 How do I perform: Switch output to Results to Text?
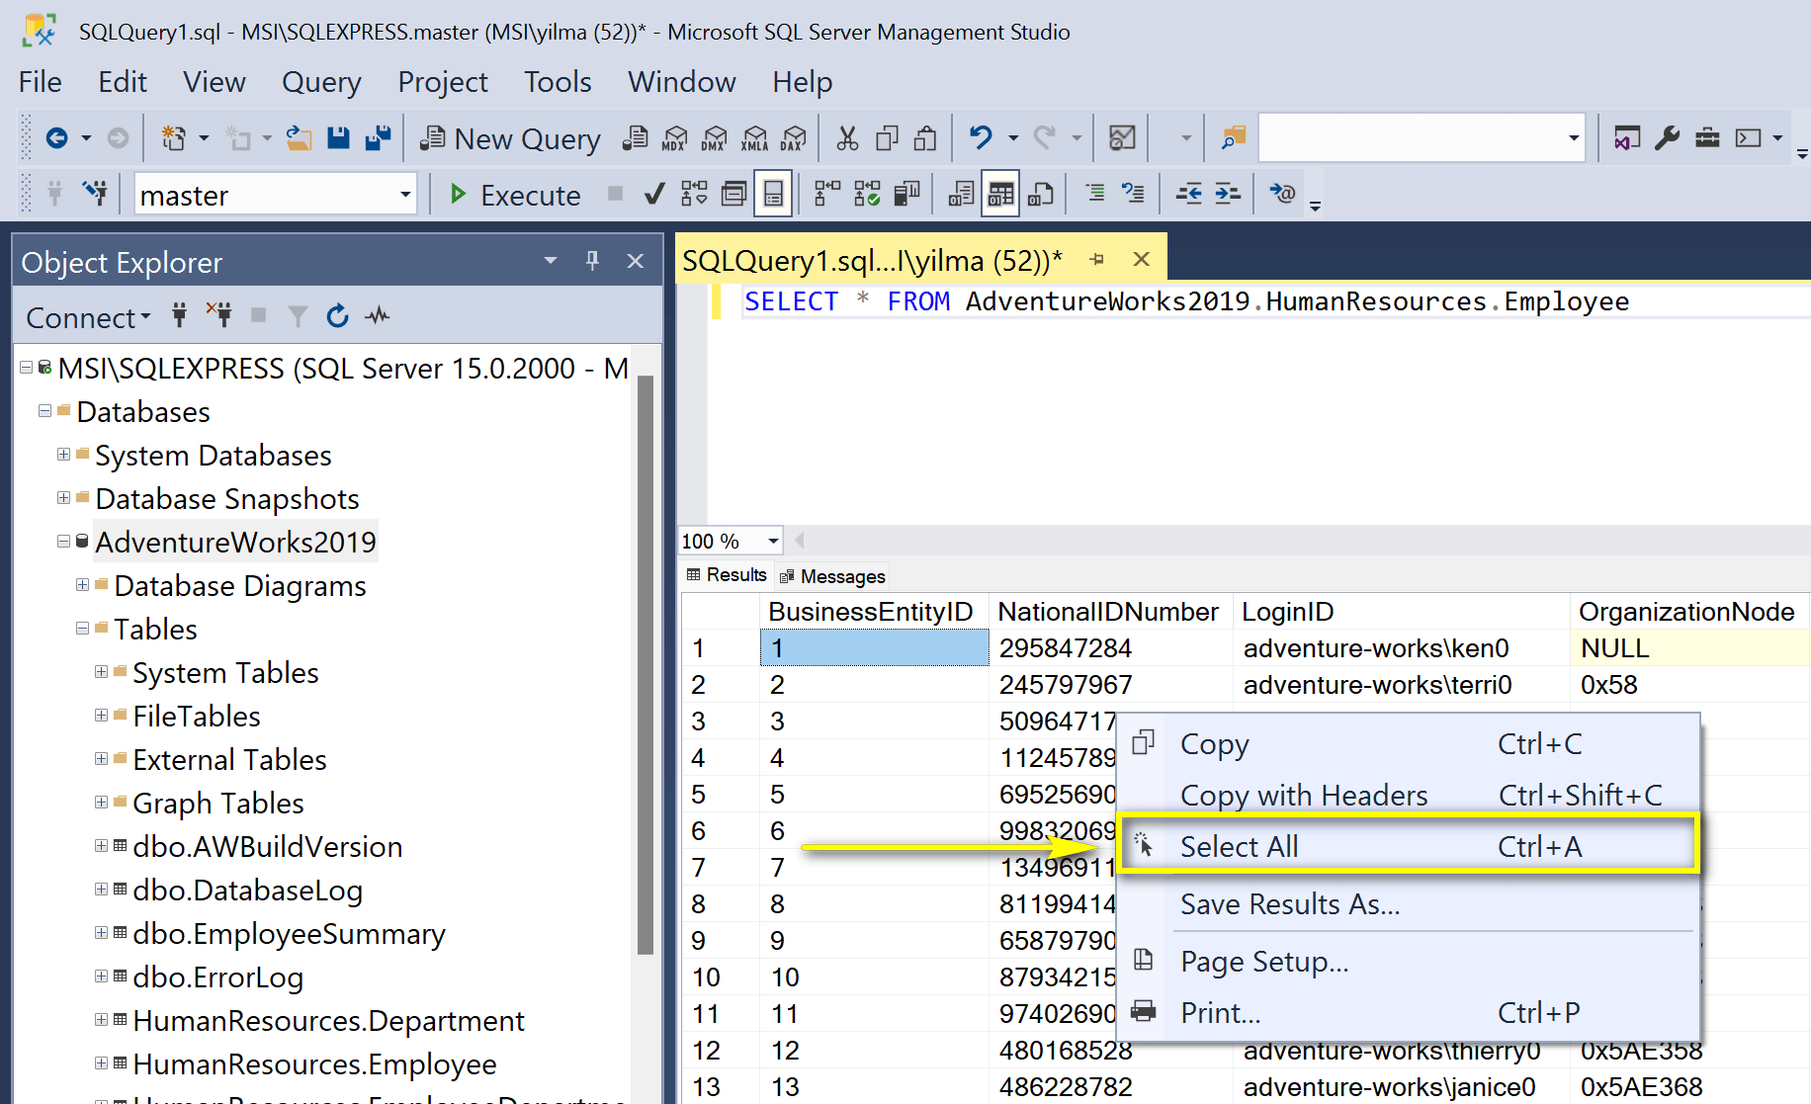(961, 194)
